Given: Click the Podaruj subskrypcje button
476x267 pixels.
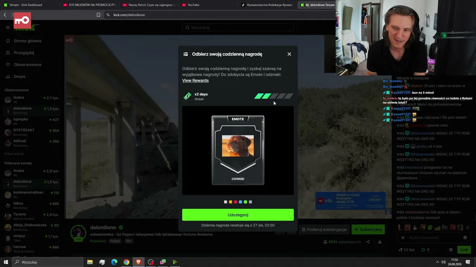Looking at the screenshot, I should click(x=324, y=230).
